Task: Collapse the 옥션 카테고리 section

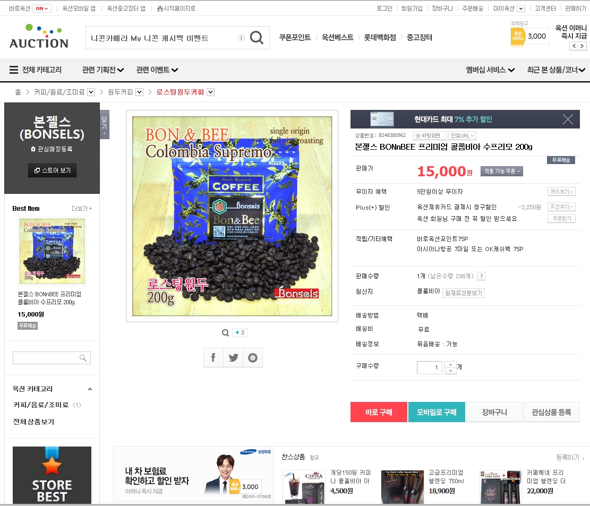Action: pyautogui.click(x=90, y=389)
